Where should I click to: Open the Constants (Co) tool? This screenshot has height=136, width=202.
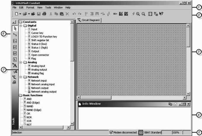point(15,41)
